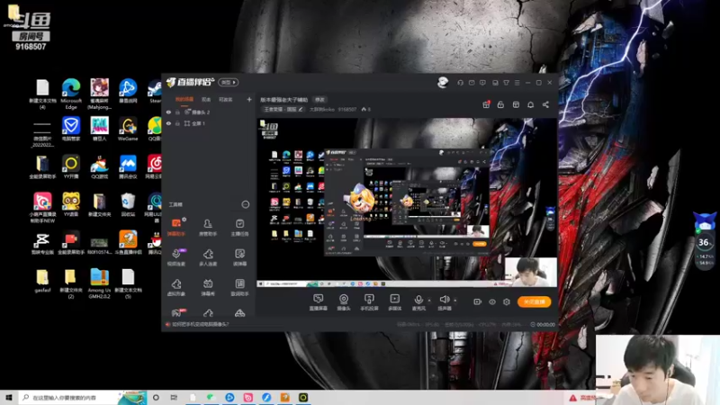This screenshot has width=720, height=405.
Task: Open the 视频连麦 tool
Action: pyautogui.click(x=176, y=257)
